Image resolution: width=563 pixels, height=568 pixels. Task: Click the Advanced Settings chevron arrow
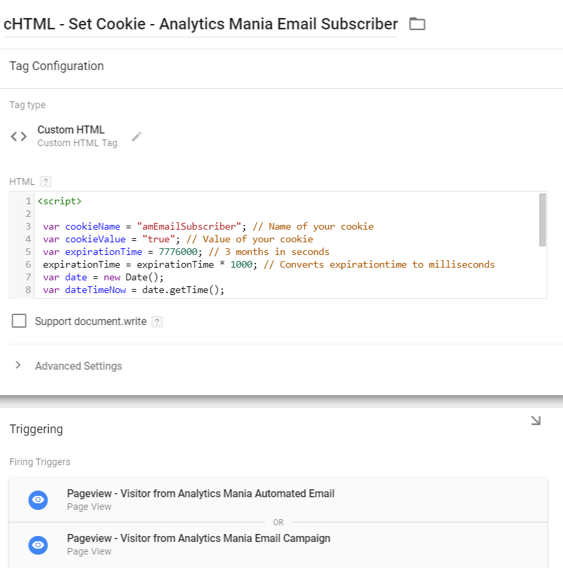[18, 365]
